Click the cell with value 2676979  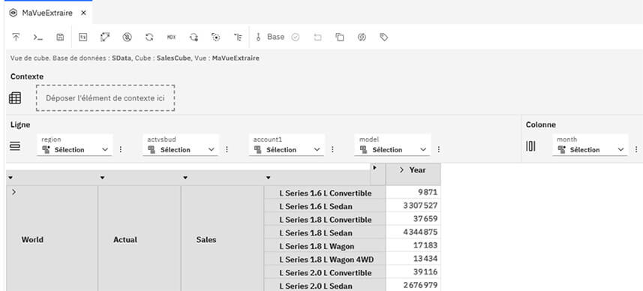coord(413,285)
